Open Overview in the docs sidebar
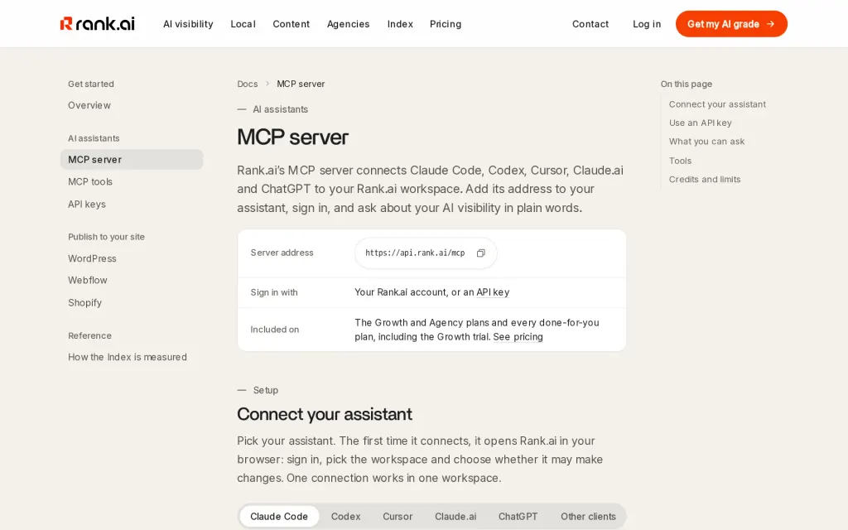The width and height of the screenshot is (848, 530). coord(89,105)
